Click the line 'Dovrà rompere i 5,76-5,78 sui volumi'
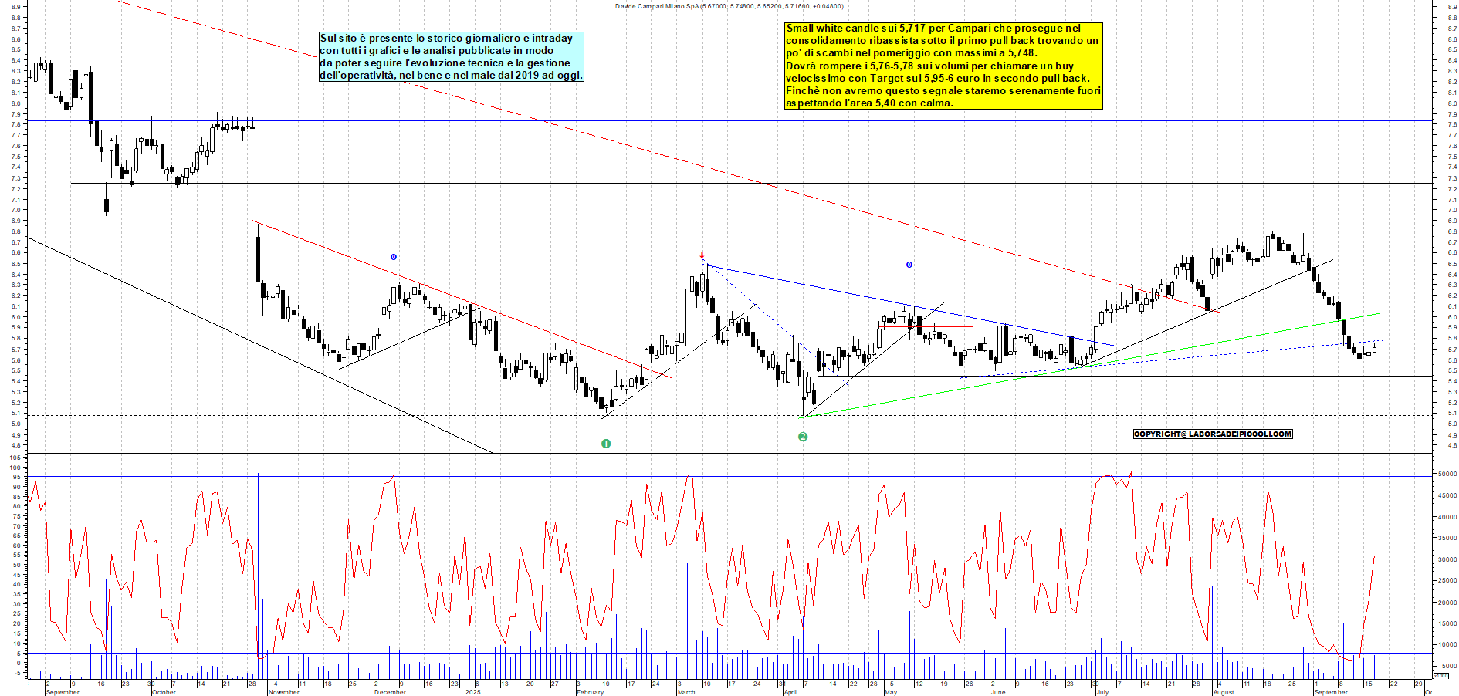 pyautogui.click(x=929, y=66)
